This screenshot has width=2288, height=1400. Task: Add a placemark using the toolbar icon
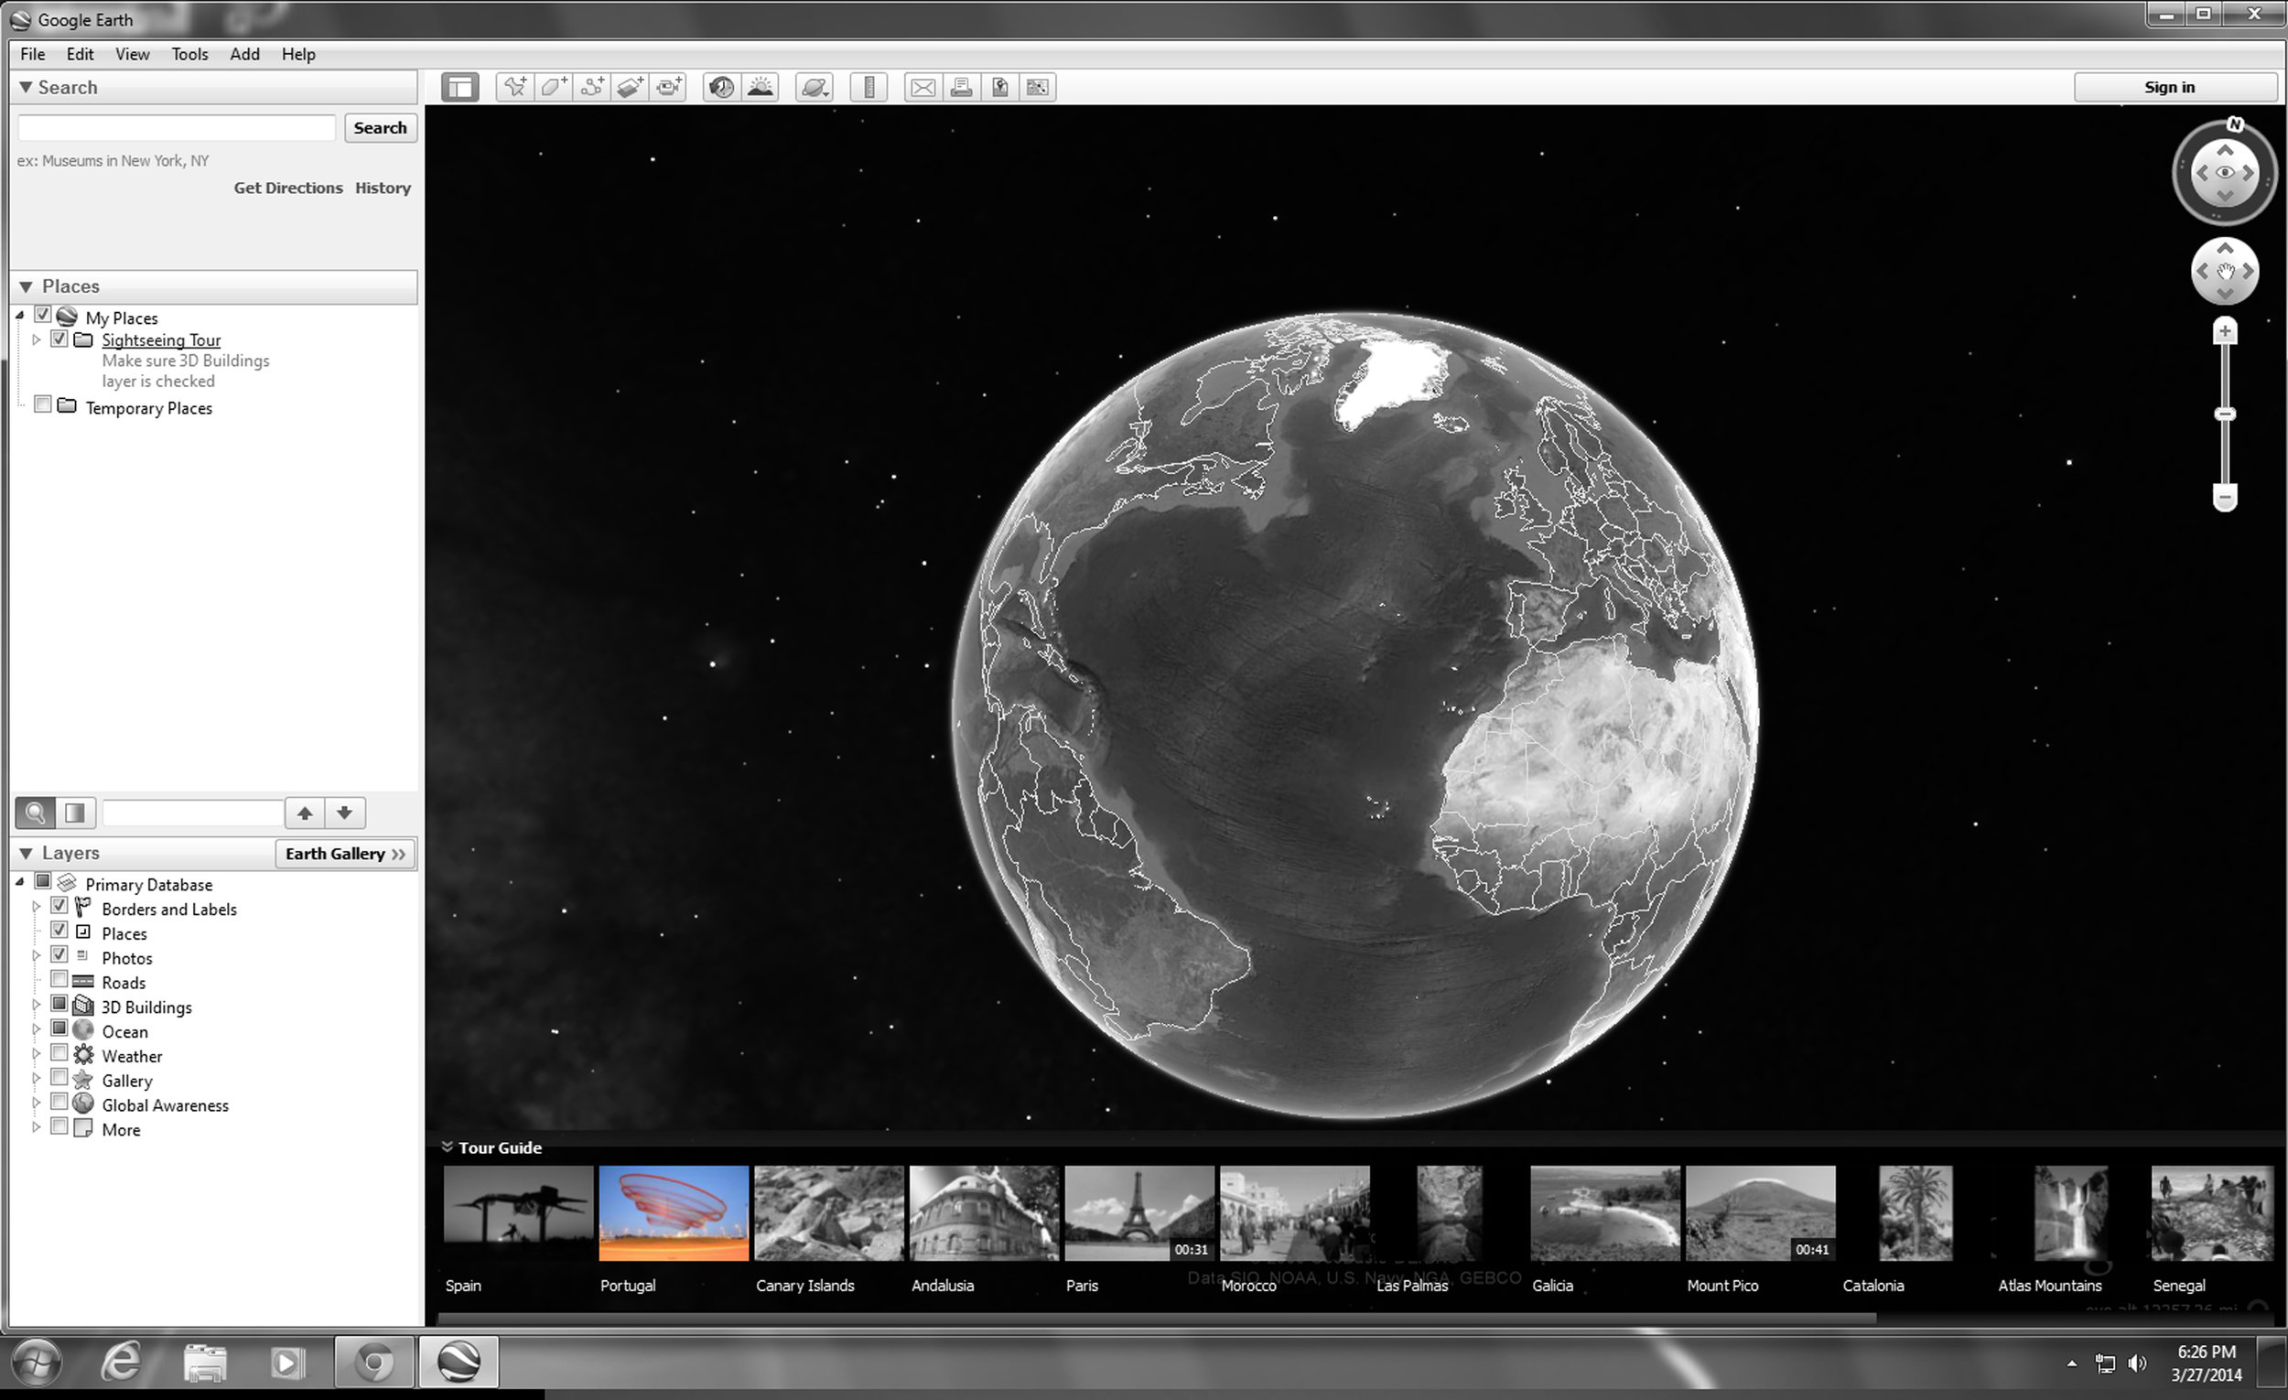pyautogui.click(x=514, y=87)
